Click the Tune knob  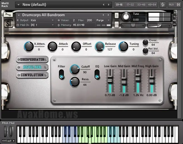pyautogui.click(x=126, y=17)
